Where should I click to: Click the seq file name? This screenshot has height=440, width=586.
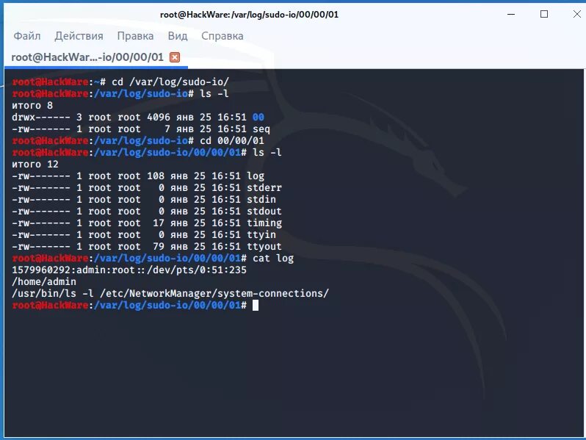pyautogui.click(x=261, y=129)
